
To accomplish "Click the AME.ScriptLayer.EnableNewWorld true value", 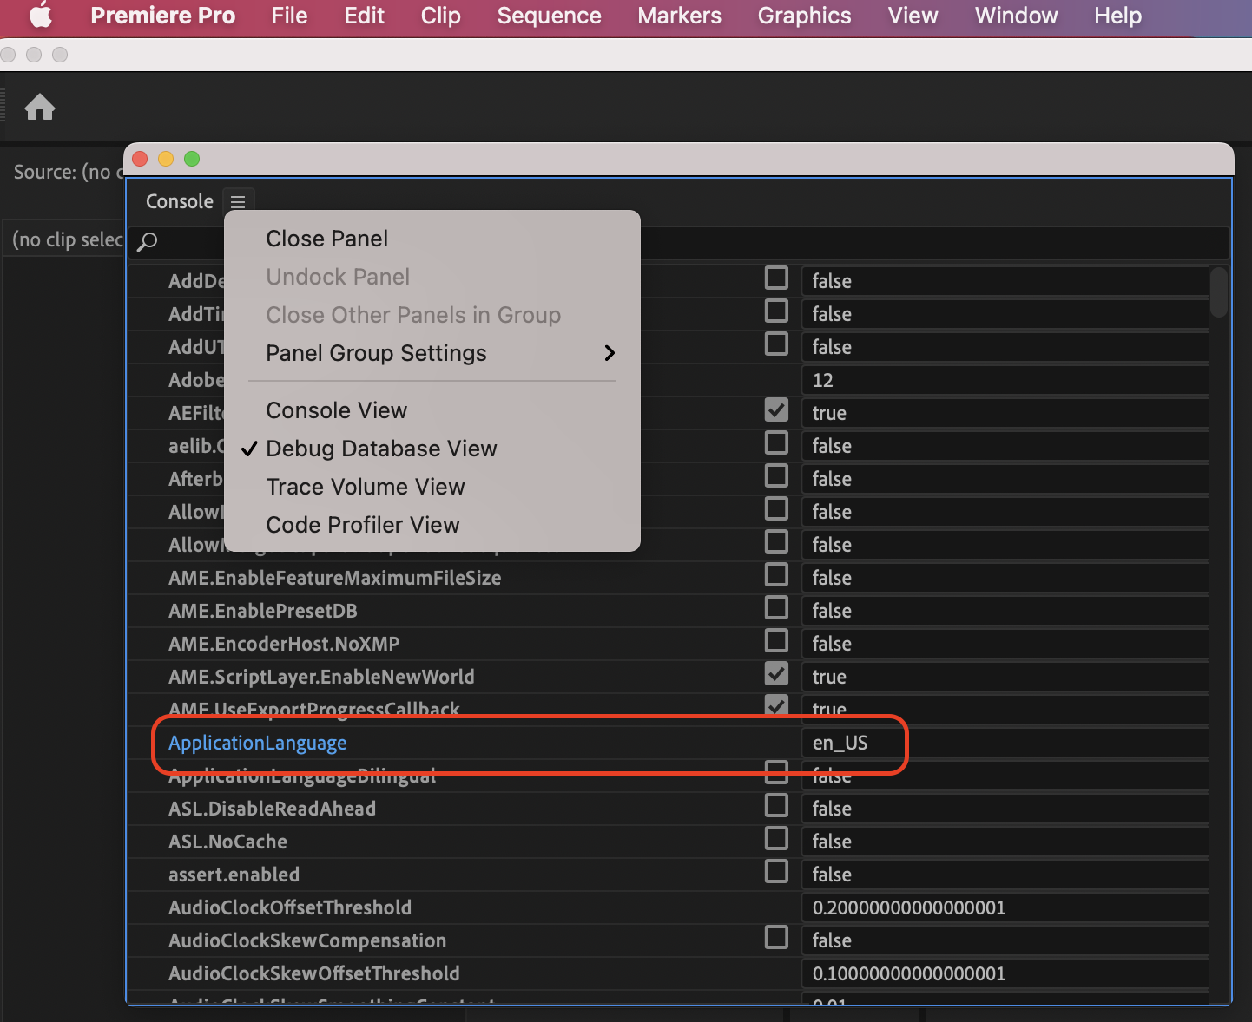I will (x=1005, y=677).
